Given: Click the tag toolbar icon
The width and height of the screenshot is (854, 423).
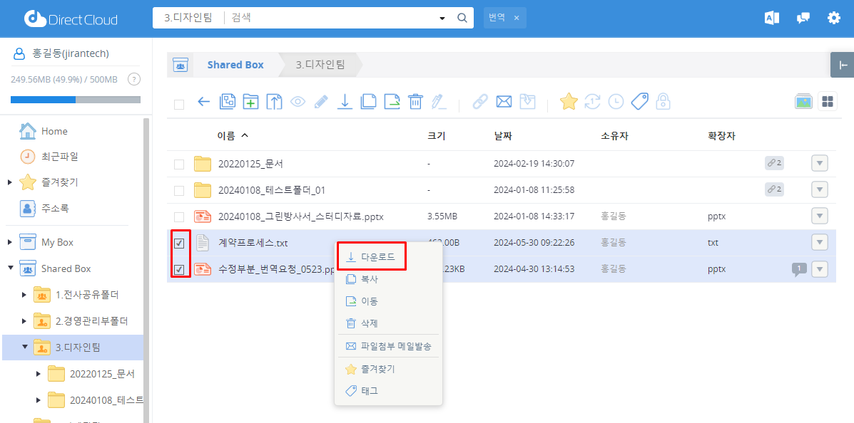Looking at the screenshot, I should point(639,102).
